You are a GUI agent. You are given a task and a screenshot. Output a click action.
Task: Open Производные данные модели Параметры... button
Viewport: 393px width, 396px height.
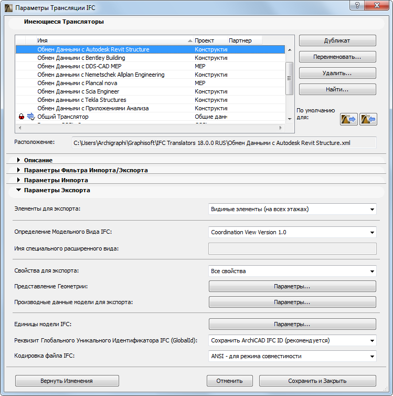(292, 302)
